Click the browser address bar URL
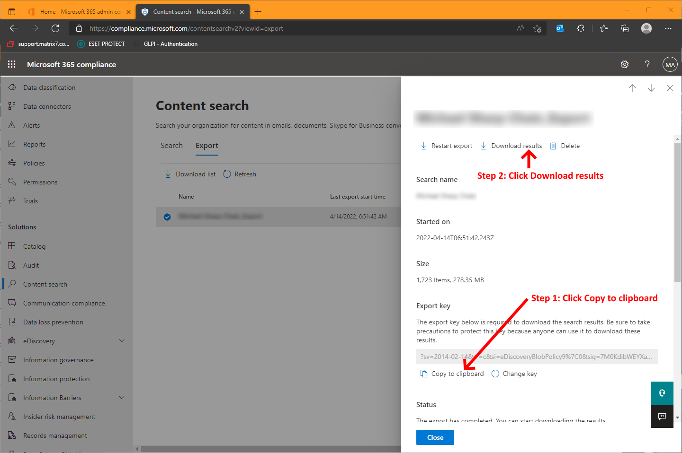The image size is (682, 453). coord(186,28)
